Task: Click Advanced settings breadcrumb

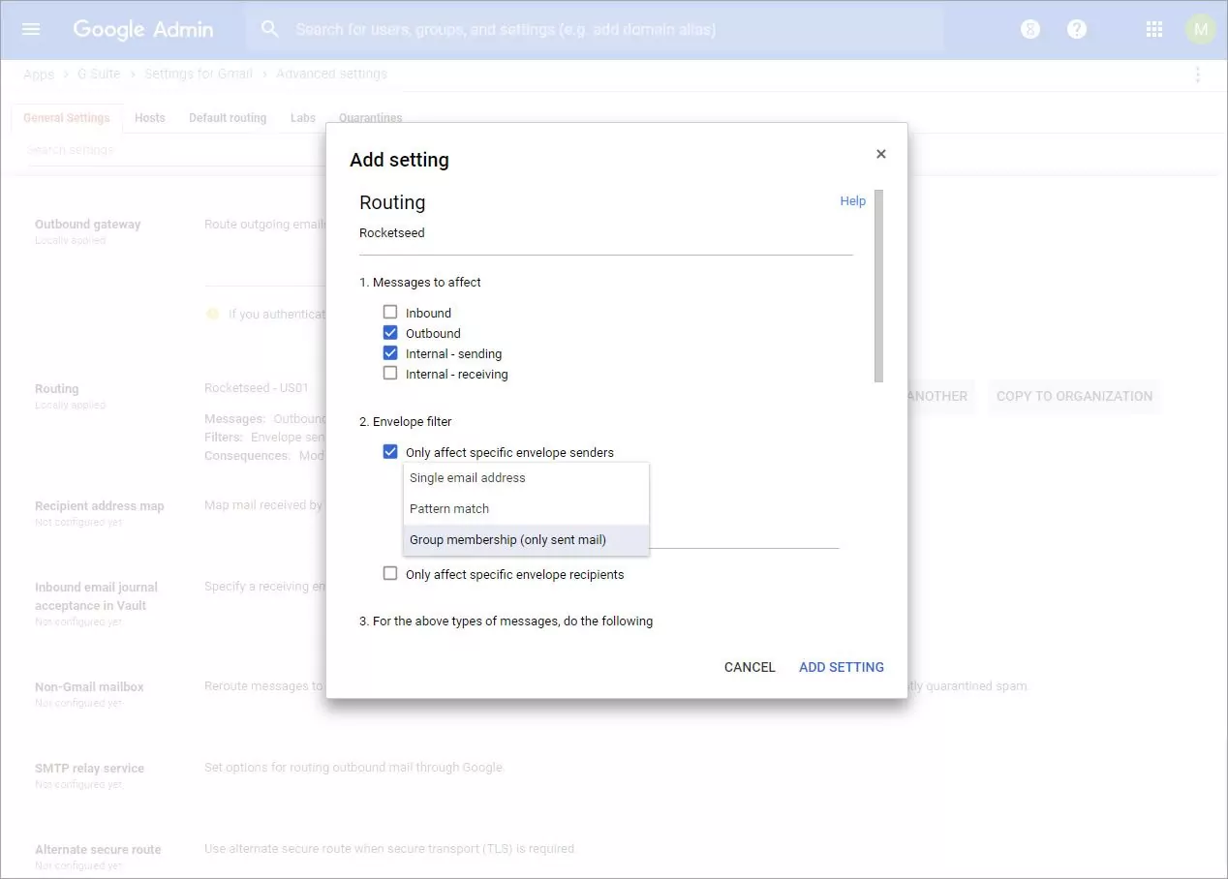Action: click(332, 75)
